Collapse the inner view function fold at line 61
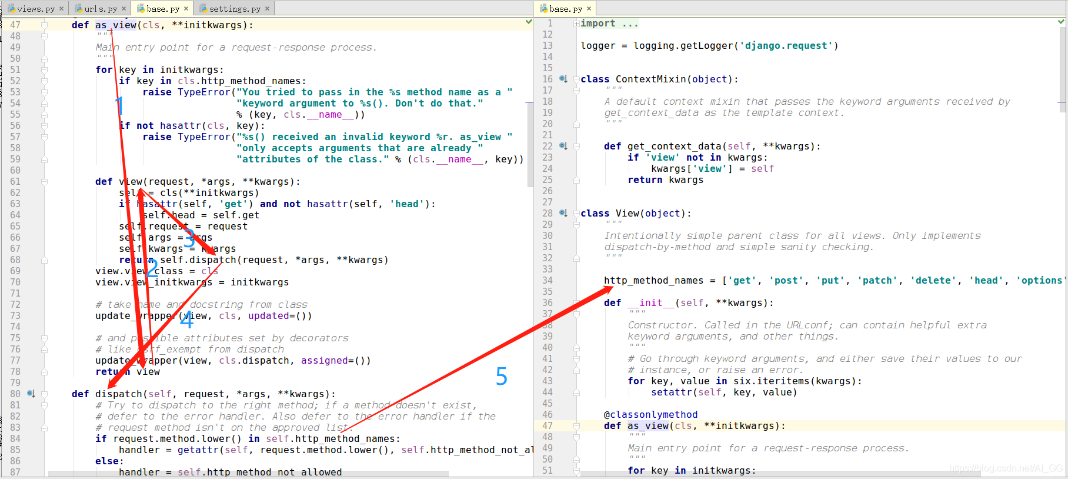This screenshot has height=479, width=1068. (44, 181)
